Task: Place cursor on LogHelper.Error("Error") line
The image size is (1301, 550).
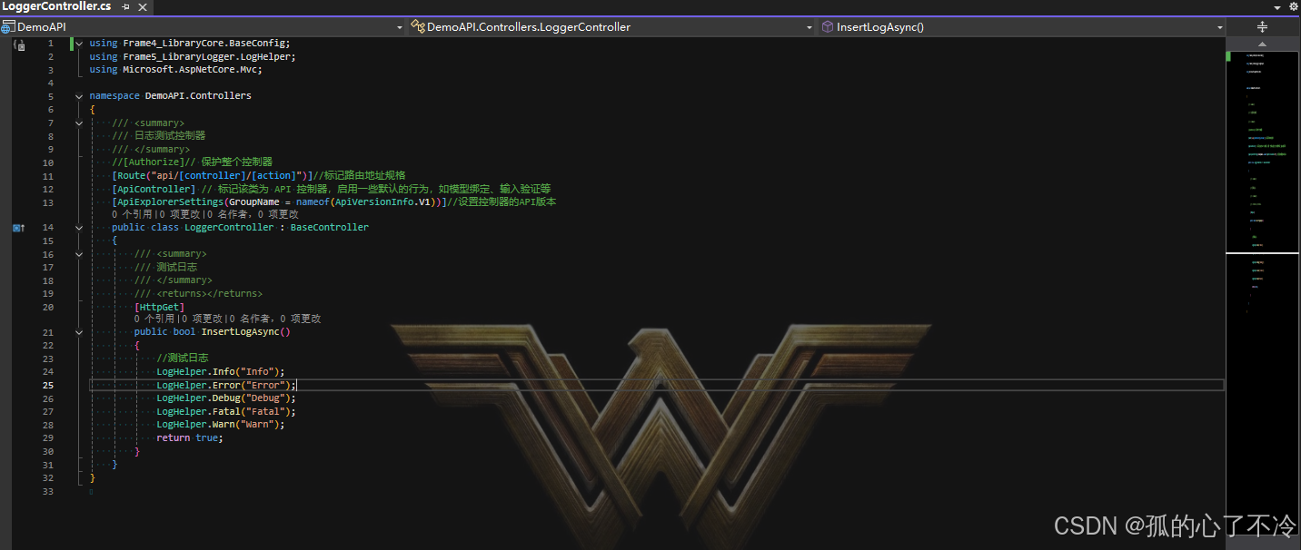Action: (x=226, y=386)
